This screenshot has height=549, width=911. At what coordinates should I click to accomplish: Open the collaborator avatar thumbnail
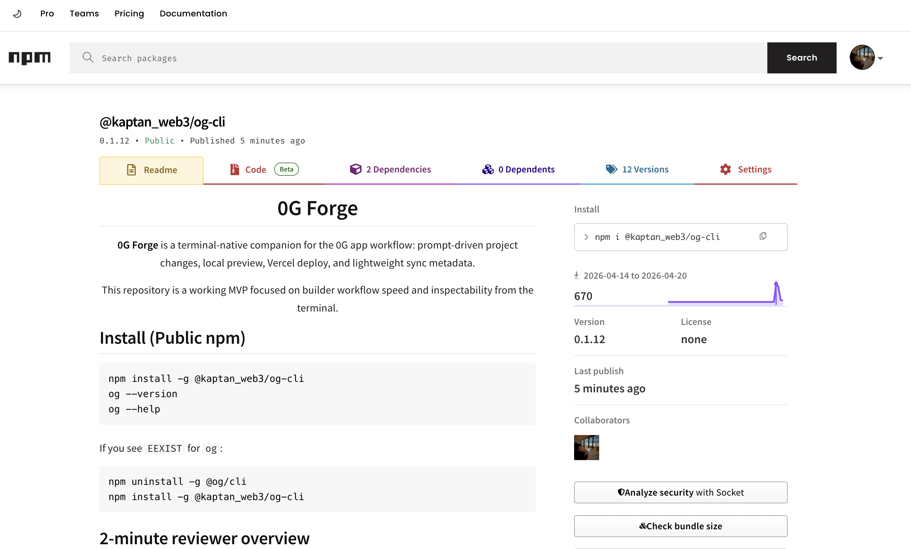pos(586,447)
